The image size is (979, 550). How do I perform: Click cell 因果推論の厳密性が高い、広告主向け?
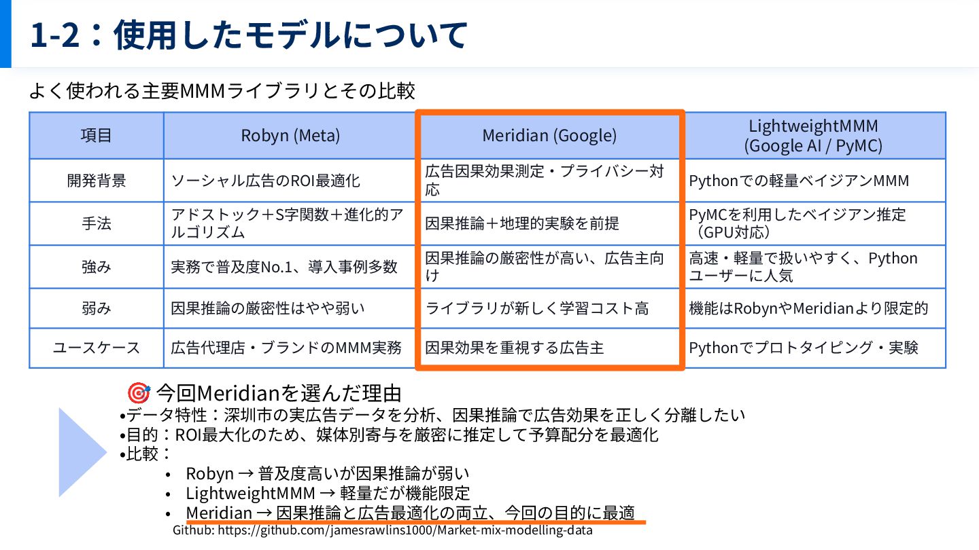[549, 267]
